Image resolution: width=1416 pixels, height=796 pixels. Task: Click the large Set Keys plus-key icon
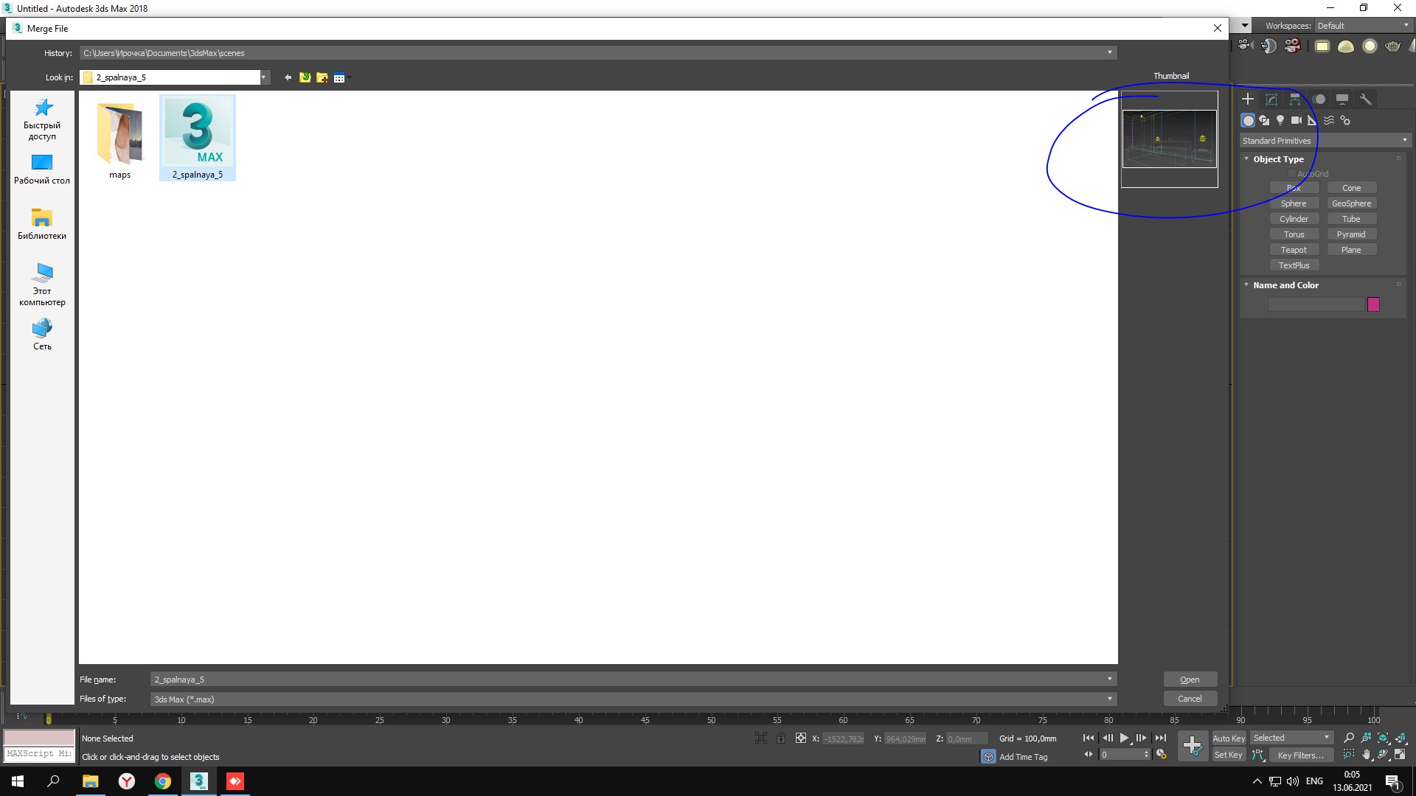[1193, 746]
